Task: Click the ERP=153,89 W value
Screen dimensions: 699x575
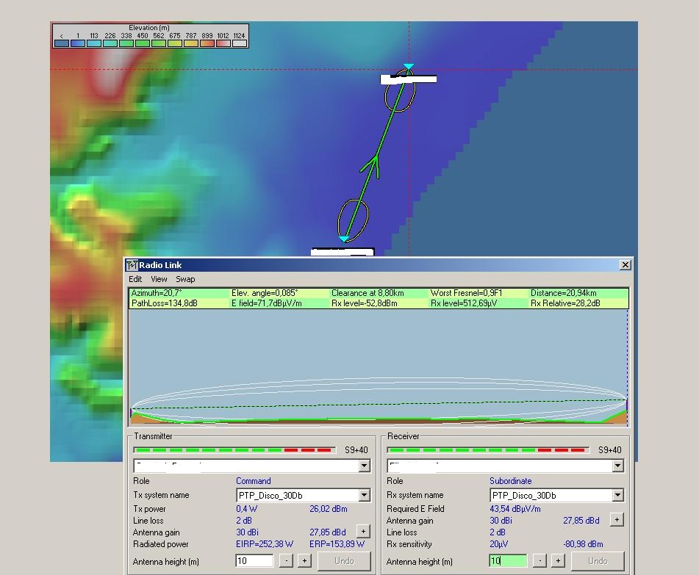Action: (337, 544)
